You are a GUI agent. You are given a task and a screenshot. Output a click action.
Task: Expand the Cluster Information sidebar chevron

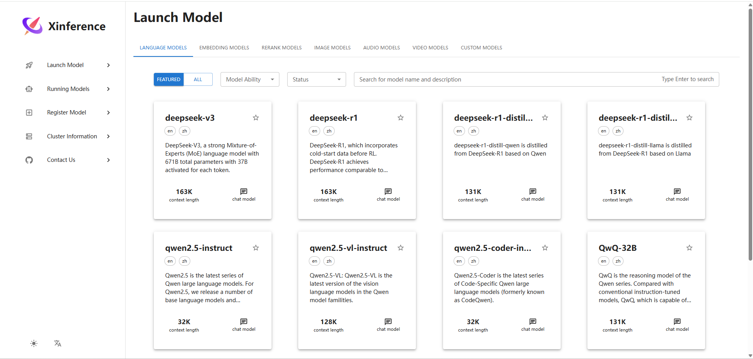click(x=108, y=136)
